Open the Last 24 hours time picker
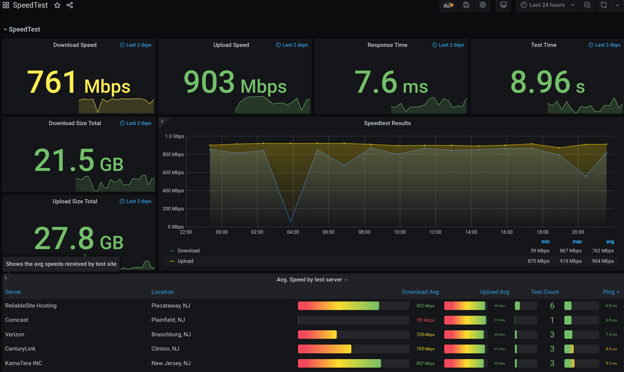Screen dimensions: 624x372 pos(547,5)
